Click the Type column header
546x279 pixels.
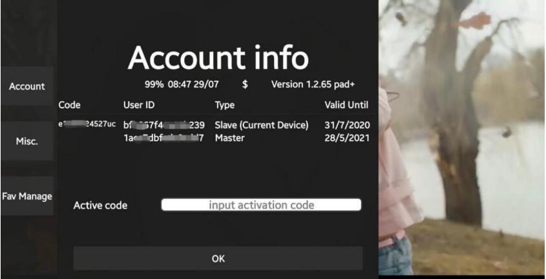point(225,104)
